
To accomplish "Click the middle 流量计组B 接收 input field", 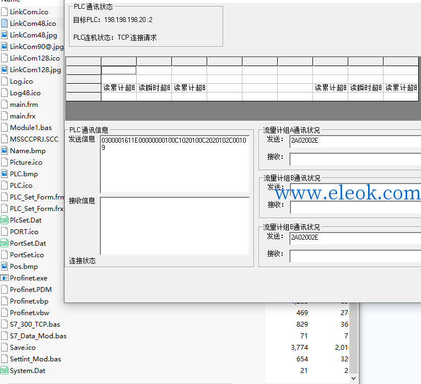I will click(355, 208).
